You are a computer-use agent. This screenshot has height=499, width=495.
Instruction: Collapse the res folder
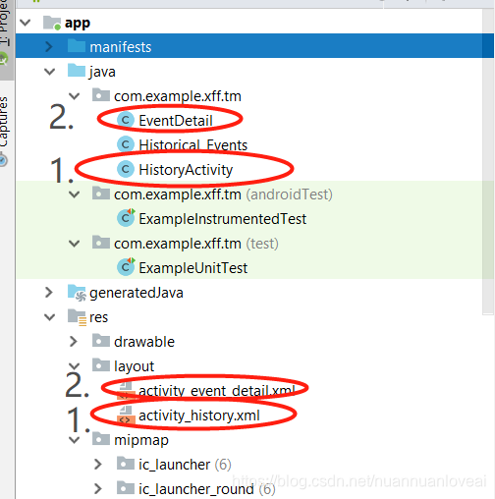click(x=50, y=317)
